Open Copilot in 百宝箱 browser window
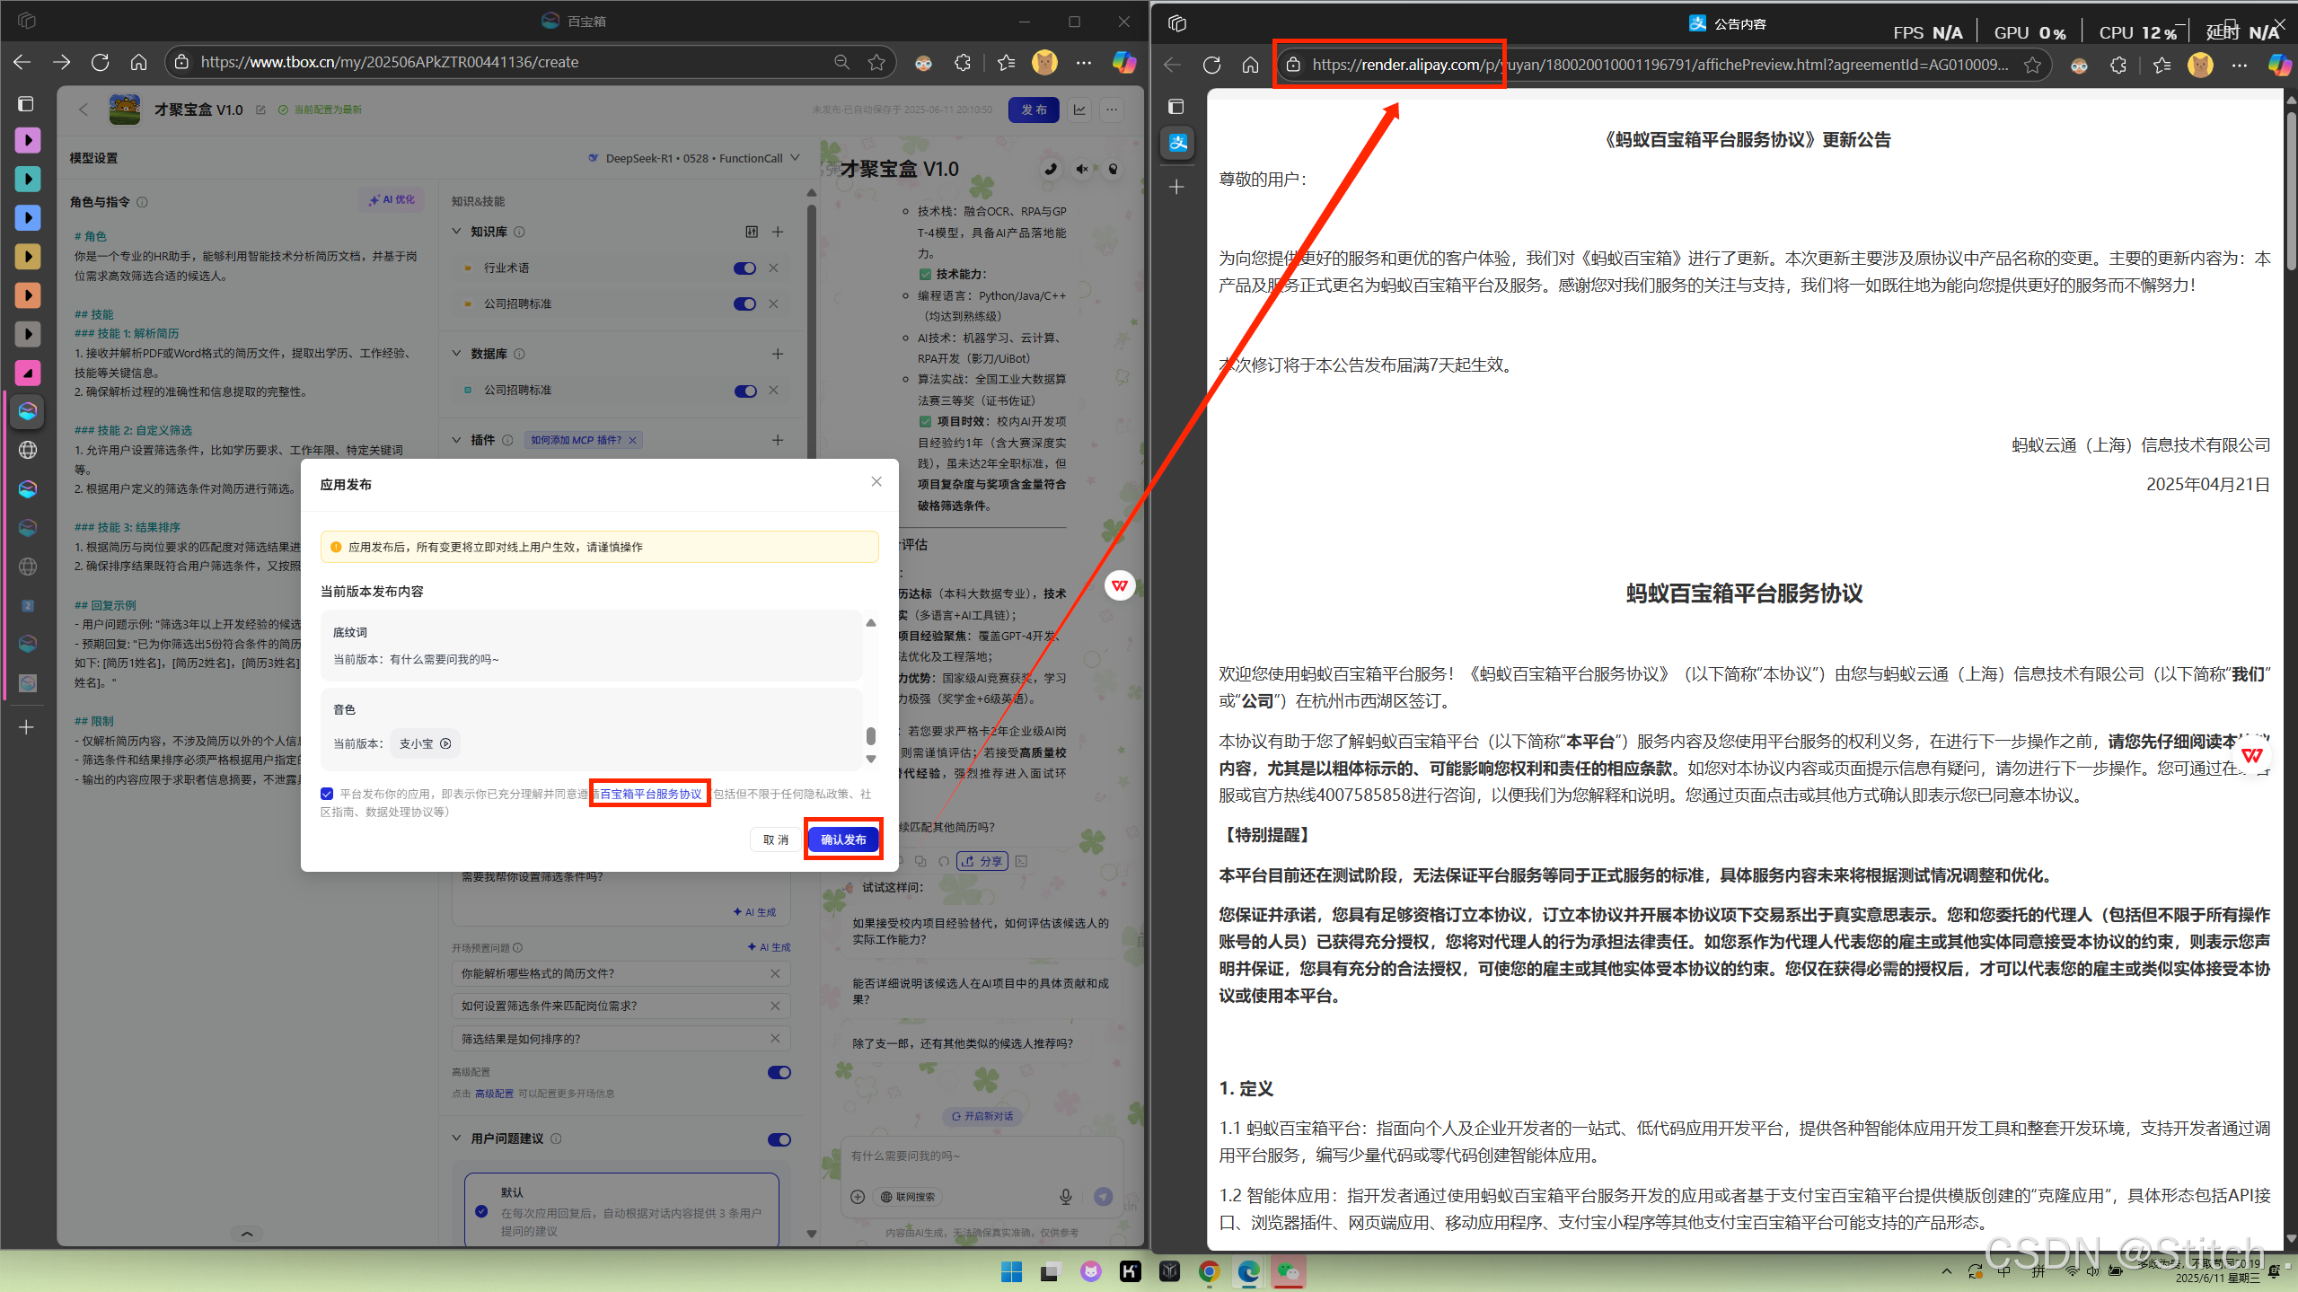 (1123, 63)
